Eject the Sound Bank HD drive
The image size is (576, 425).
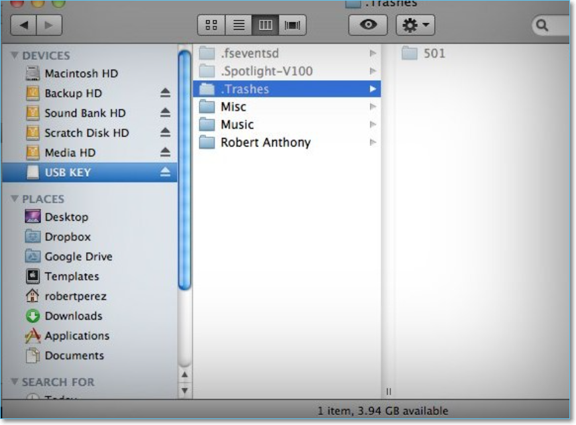click(165, 113)
